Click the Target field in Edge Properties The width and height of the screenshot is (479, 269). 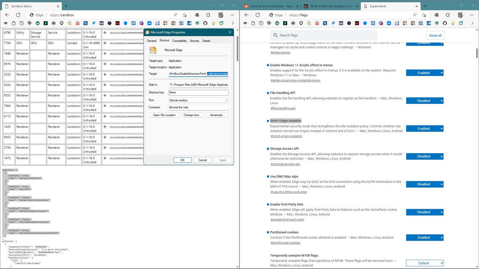(x=198, y=74)
